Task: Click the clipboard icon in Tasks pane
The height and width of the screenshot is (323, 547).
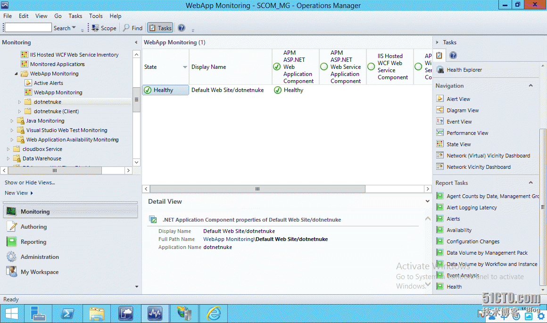Action: point(439,55)
